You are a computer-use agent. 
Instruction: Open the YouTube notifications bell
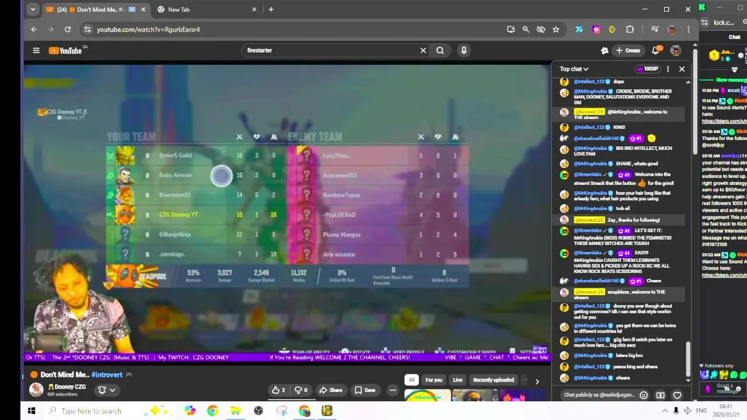point(655,50)
